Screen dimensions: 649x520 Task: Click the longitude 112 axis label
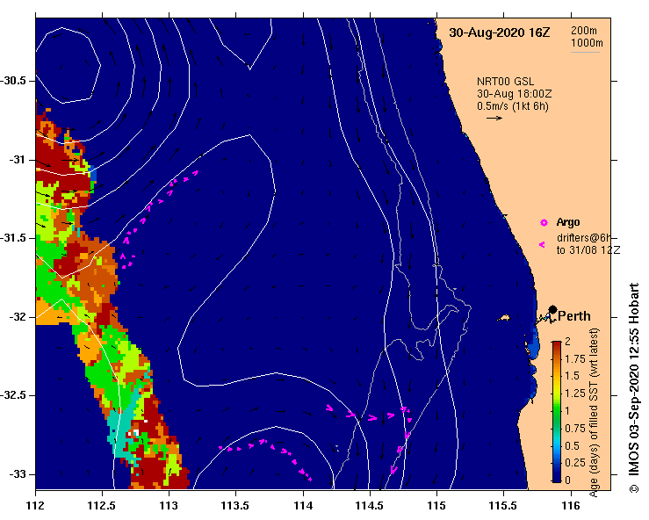[36, 506]
